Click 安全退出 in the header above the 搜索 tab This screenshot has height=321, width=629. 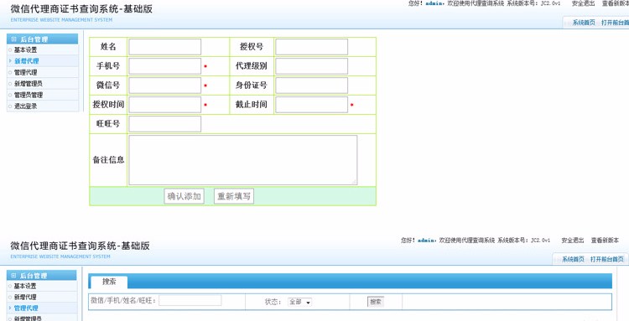(x=573, y=241)
